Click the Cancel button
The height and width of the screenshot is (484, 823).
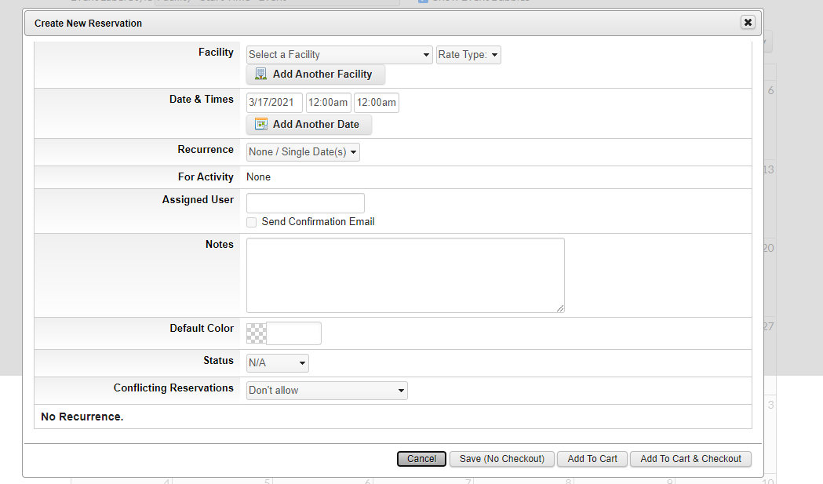click(x=421, y=459)
